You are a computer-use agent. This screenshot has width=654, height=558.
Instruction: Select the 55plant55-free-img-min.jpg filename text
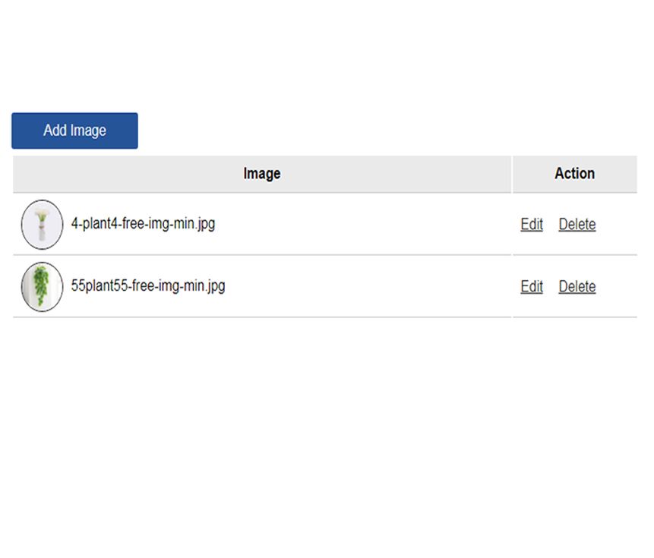point(148,286)
